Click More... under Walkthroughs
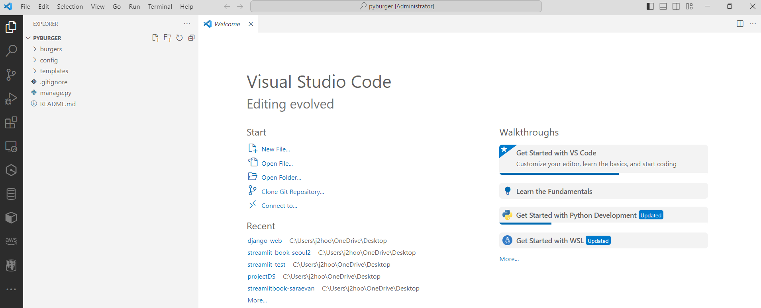Viewport: 761px width, 308px height. 509,259
